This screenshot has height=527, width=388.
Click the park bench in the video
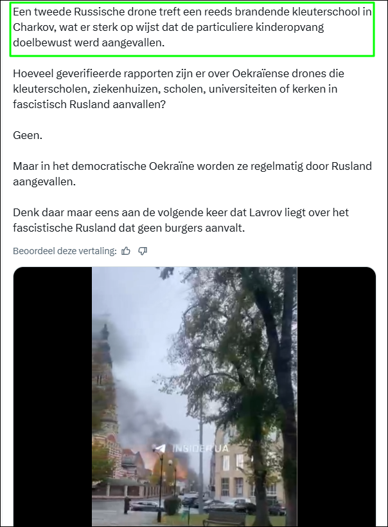coord(225,519)
